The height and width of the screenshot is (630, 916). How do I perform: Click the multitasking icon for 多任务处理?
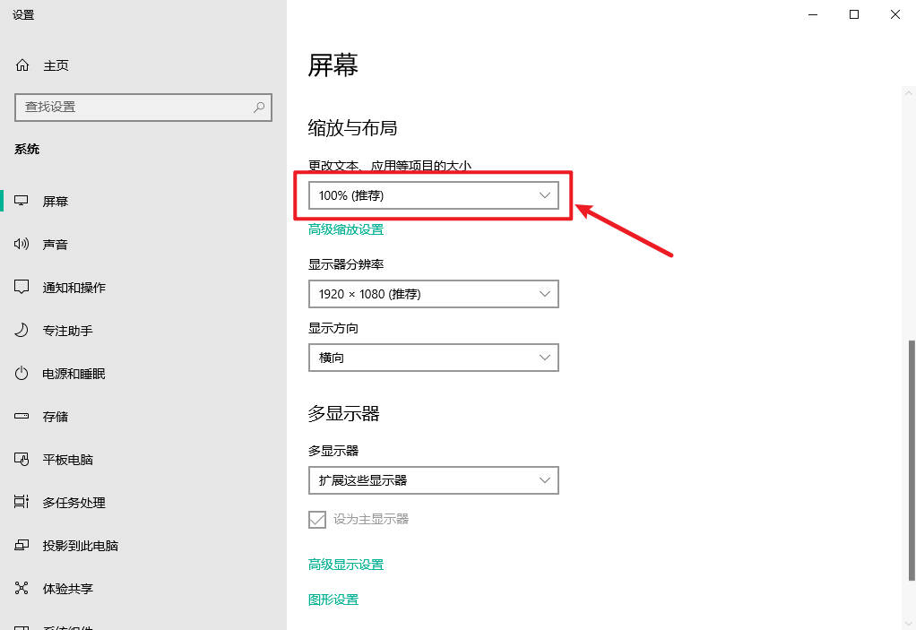coord(22,502)
